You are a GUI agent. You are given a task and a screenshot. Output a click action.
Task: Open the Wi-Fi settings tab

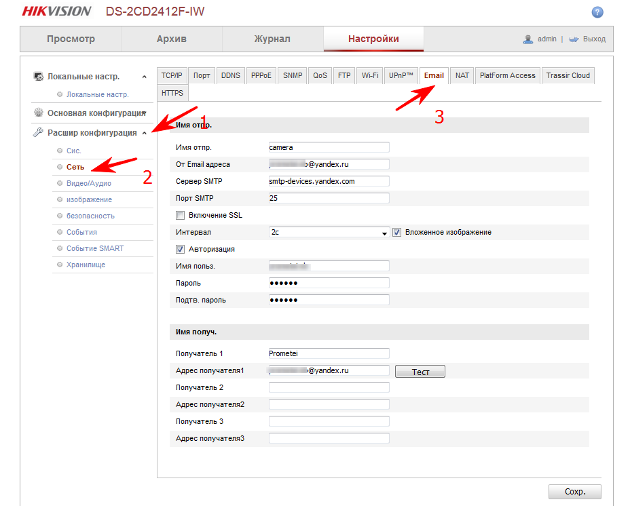coord(370,75)
